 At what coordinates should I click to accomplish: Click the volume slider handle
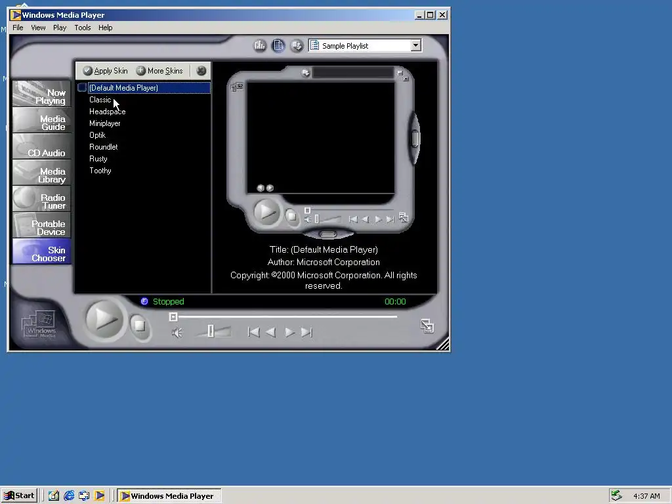211,331
